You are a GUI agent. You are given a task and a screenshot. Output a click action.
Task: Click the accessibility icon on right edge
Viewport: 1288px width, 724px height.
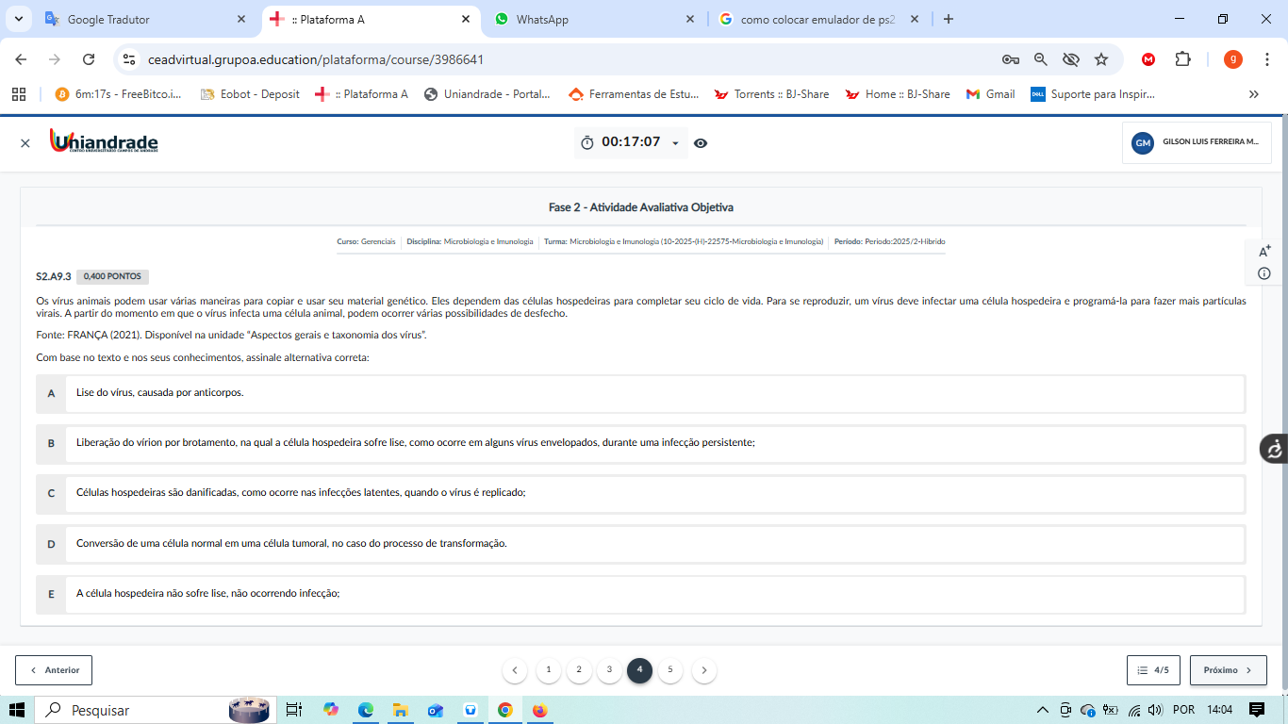pos(1274,449)
